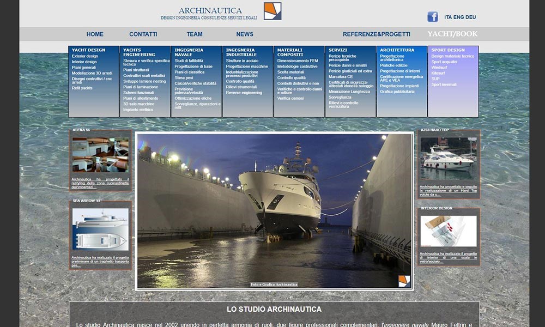Open Grafica pubblicitaria link
The height and width of the screenshot is (327, 545).
tap(397, 92)
